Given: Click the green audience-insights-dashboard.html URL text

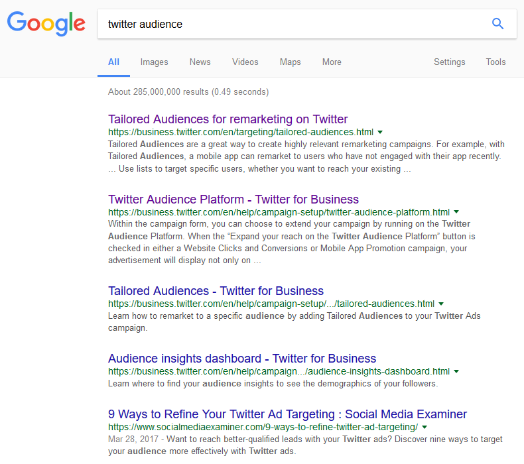Looking at the screenshot, I should (x=279, y=371).
